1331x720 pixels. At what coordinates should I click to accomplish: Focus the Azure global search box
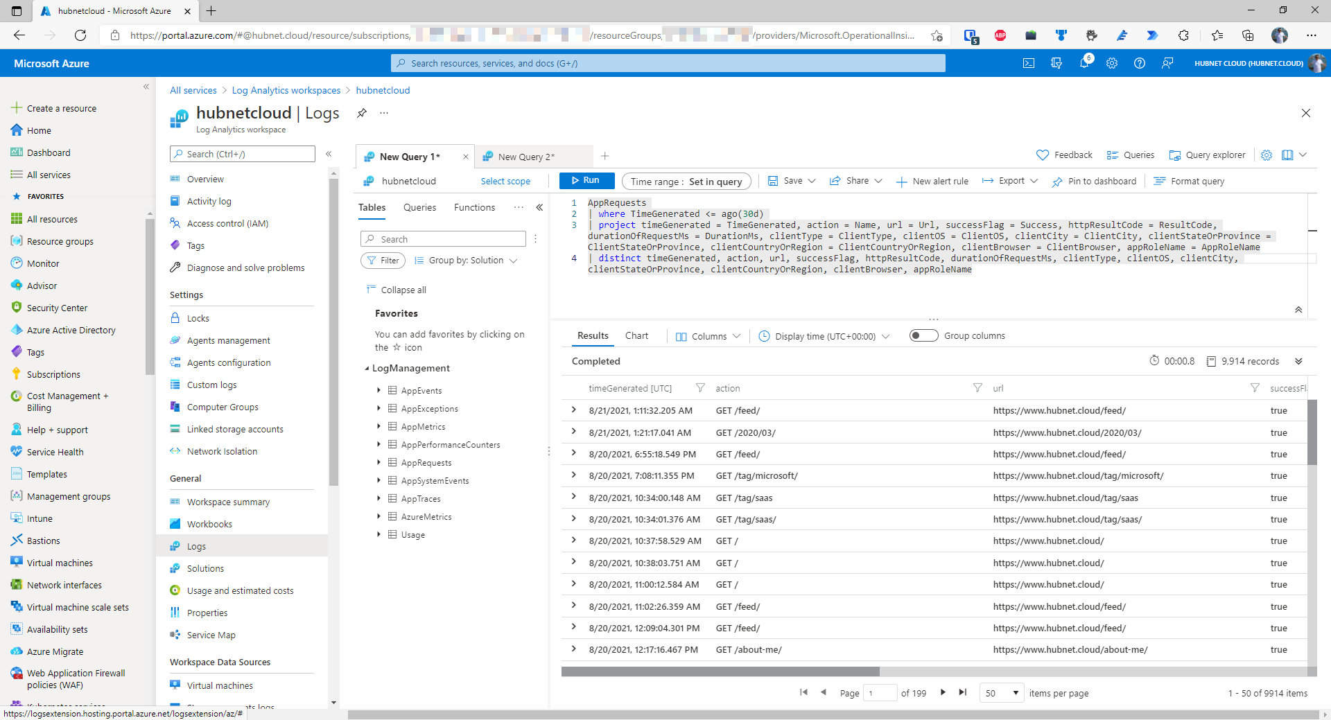[668, 63]
